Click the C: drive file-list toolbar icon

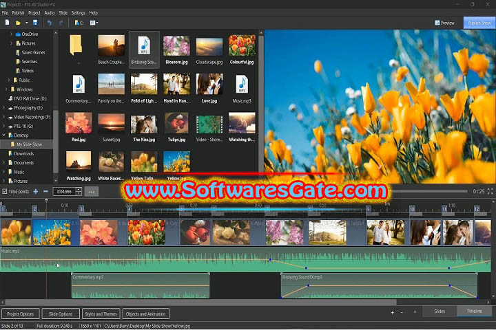point(79,23)
